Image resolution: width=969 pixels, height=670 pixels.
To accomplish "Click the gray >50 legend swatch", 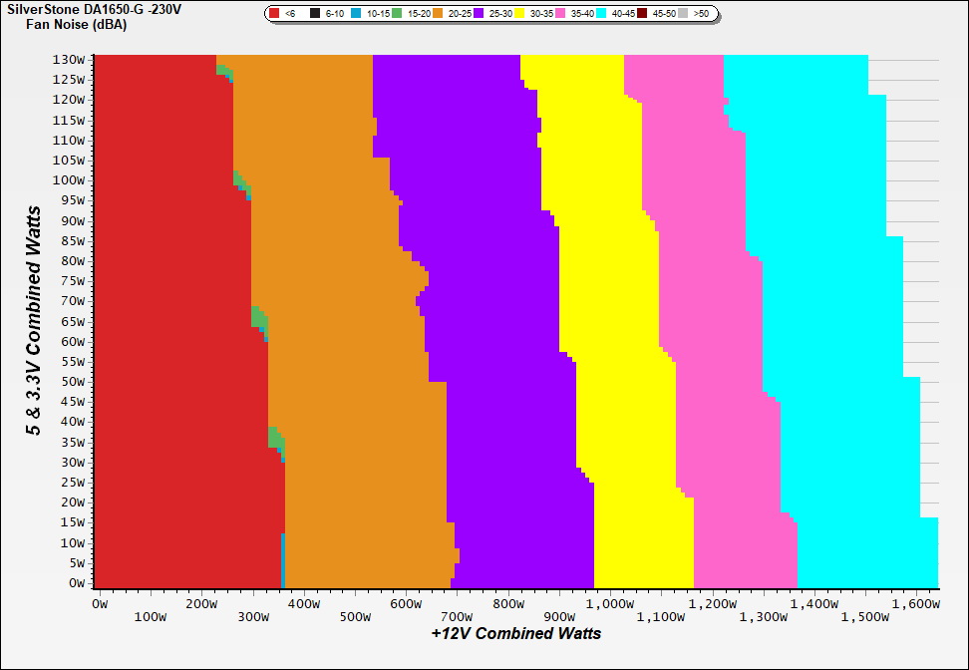I will pos(685,14).
